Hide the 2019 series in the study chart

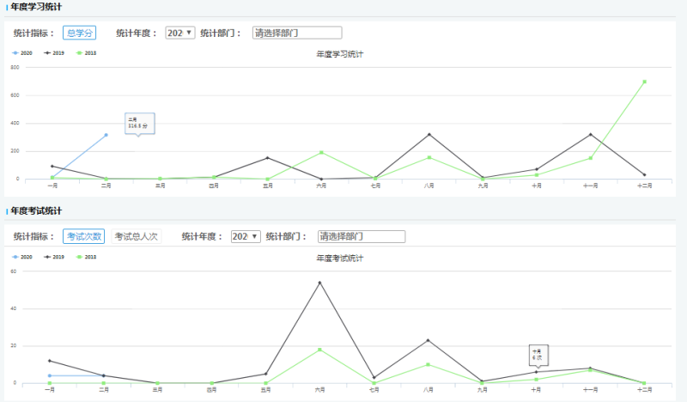(55, 53)
